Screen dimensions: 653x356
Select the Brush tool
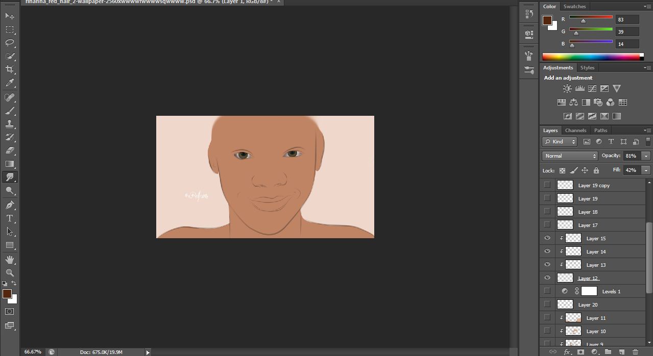tap(10, 111)
